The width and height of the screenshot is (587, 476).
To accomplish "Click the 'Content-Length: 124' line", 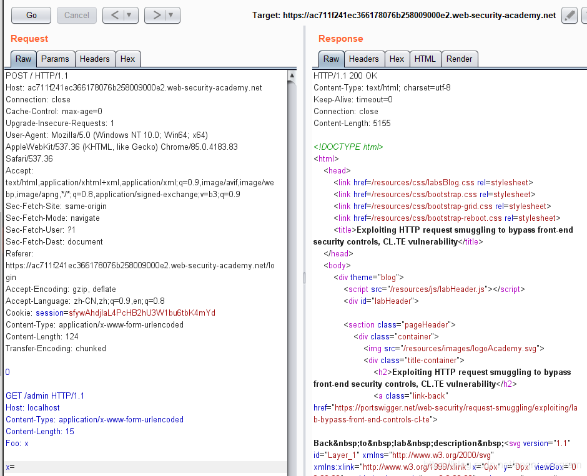I will 42,336.
